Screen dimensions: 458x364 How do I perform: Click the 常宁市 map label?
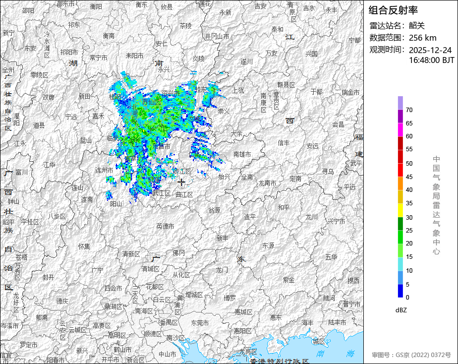(x=99, y=58)
